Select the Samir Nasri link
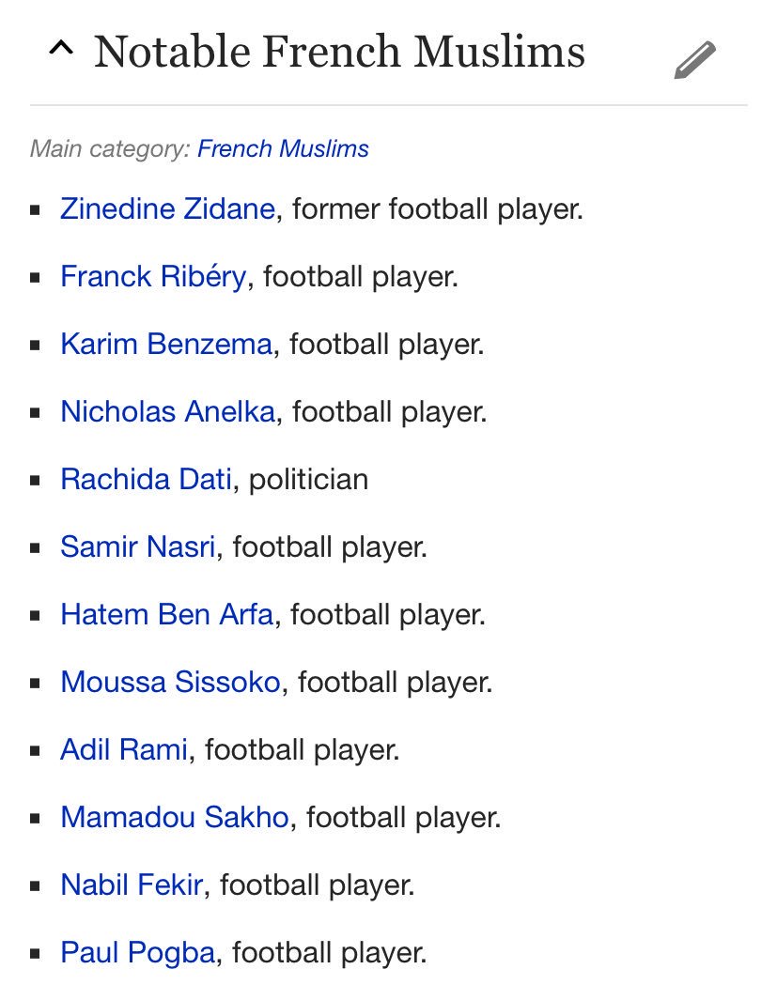This screenshot has width=777, height=1000. [x=138, y=546]
